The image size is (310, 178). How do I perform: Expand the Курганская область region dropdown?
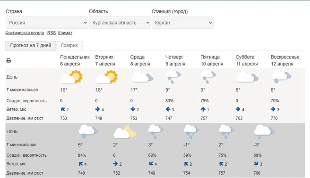tap(120, 23)
